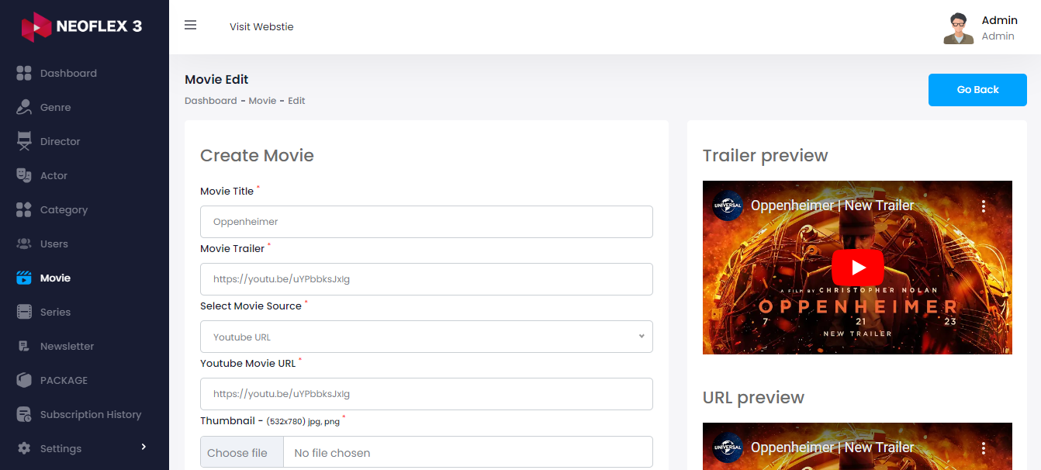Play the Oppenheimer trailer preview

click(x=857, y=267)
